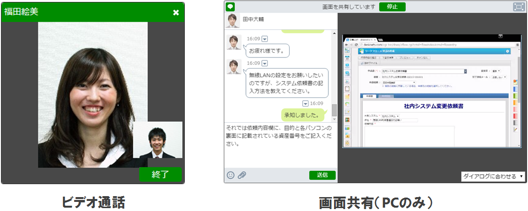
Task: Click the paperclip attach file icon
Action: click(242, 175)
